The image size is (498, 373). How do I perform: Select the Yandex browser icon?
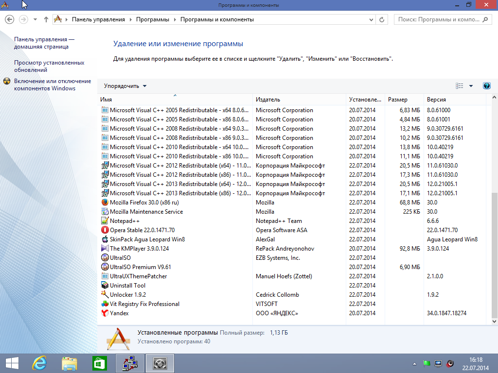pyautogui.click(x=105, y=313)
